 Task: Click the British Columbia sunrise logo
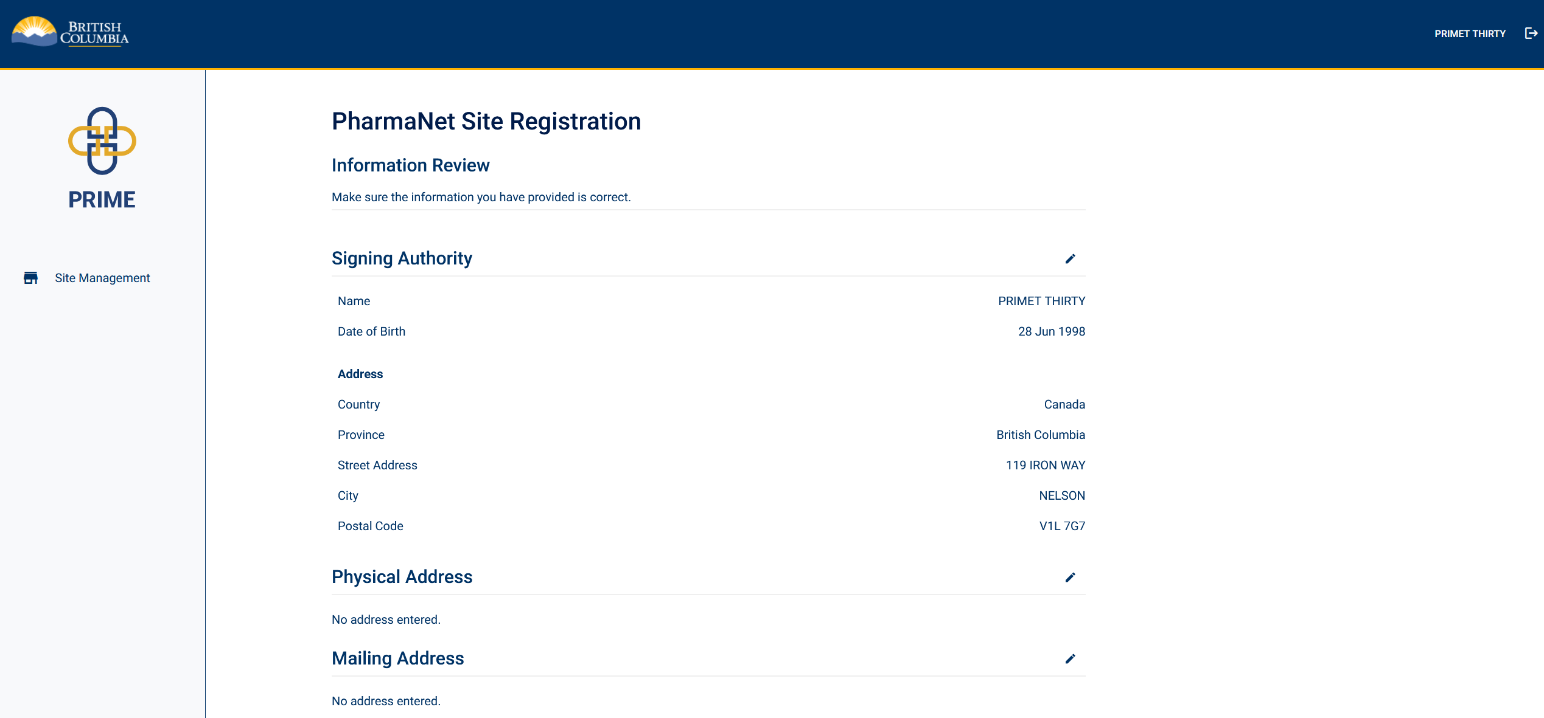33,30
